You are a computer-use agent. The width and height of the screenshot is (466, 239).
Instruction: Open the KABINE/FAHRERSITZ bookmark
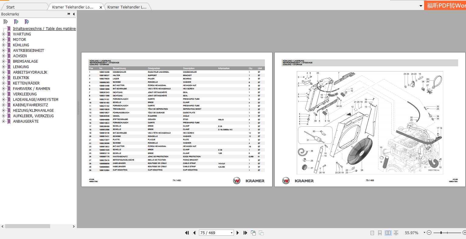(x=30, y=105)
